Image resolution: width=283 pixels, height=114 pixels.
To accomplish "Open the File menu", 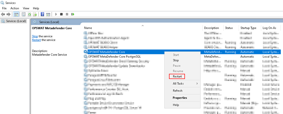I will pos(4,8).
